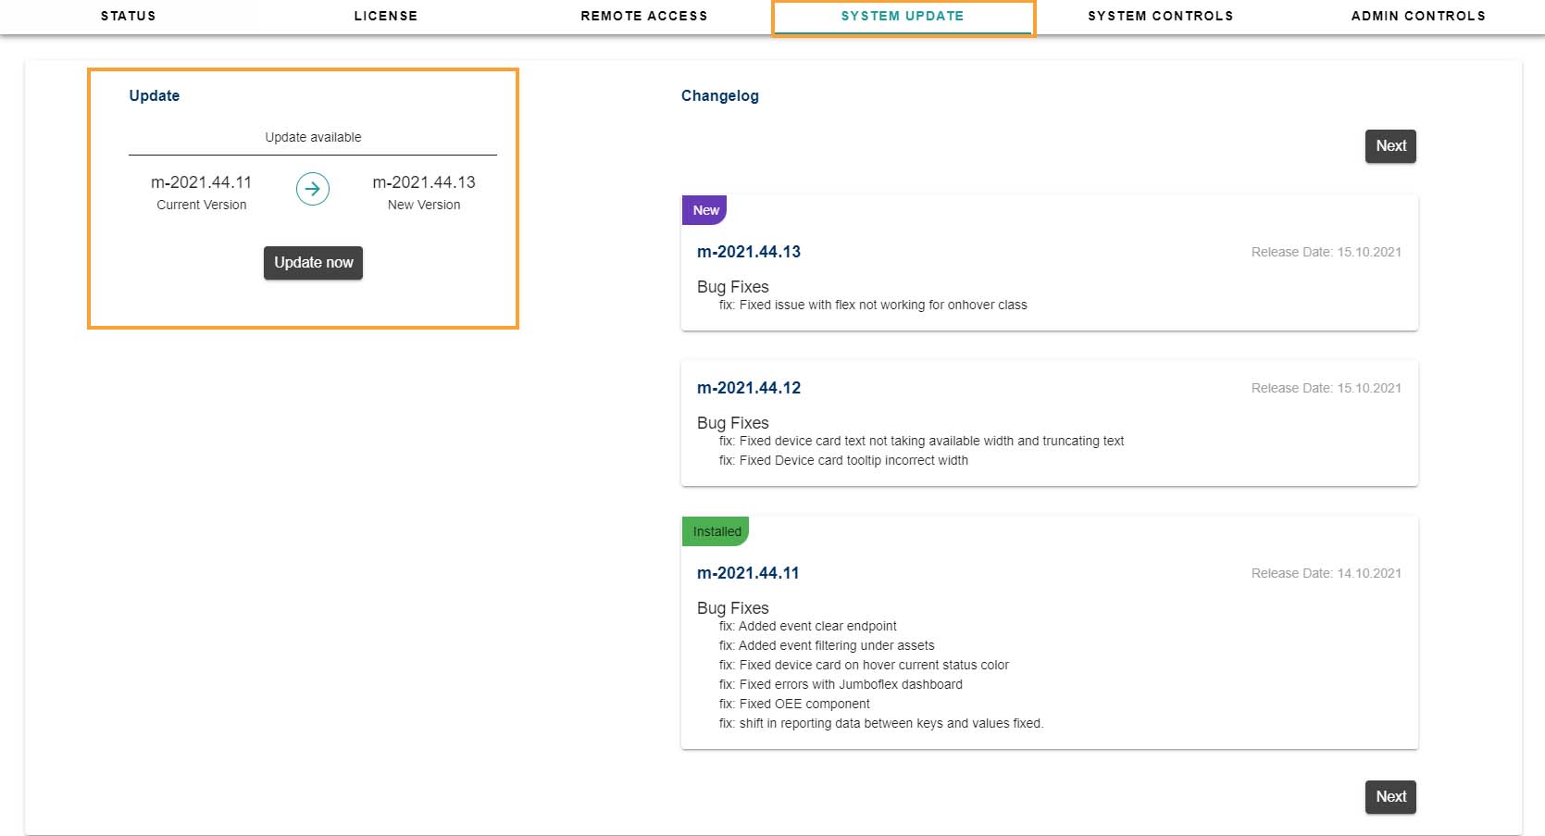
Task: Select the m-2021.44.12 changelog entry title
Action: 749,388
